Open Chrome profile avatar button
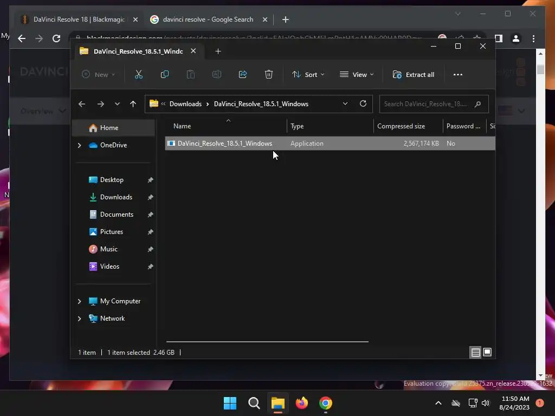Viewport: 555px width, 416px height. 516,38
